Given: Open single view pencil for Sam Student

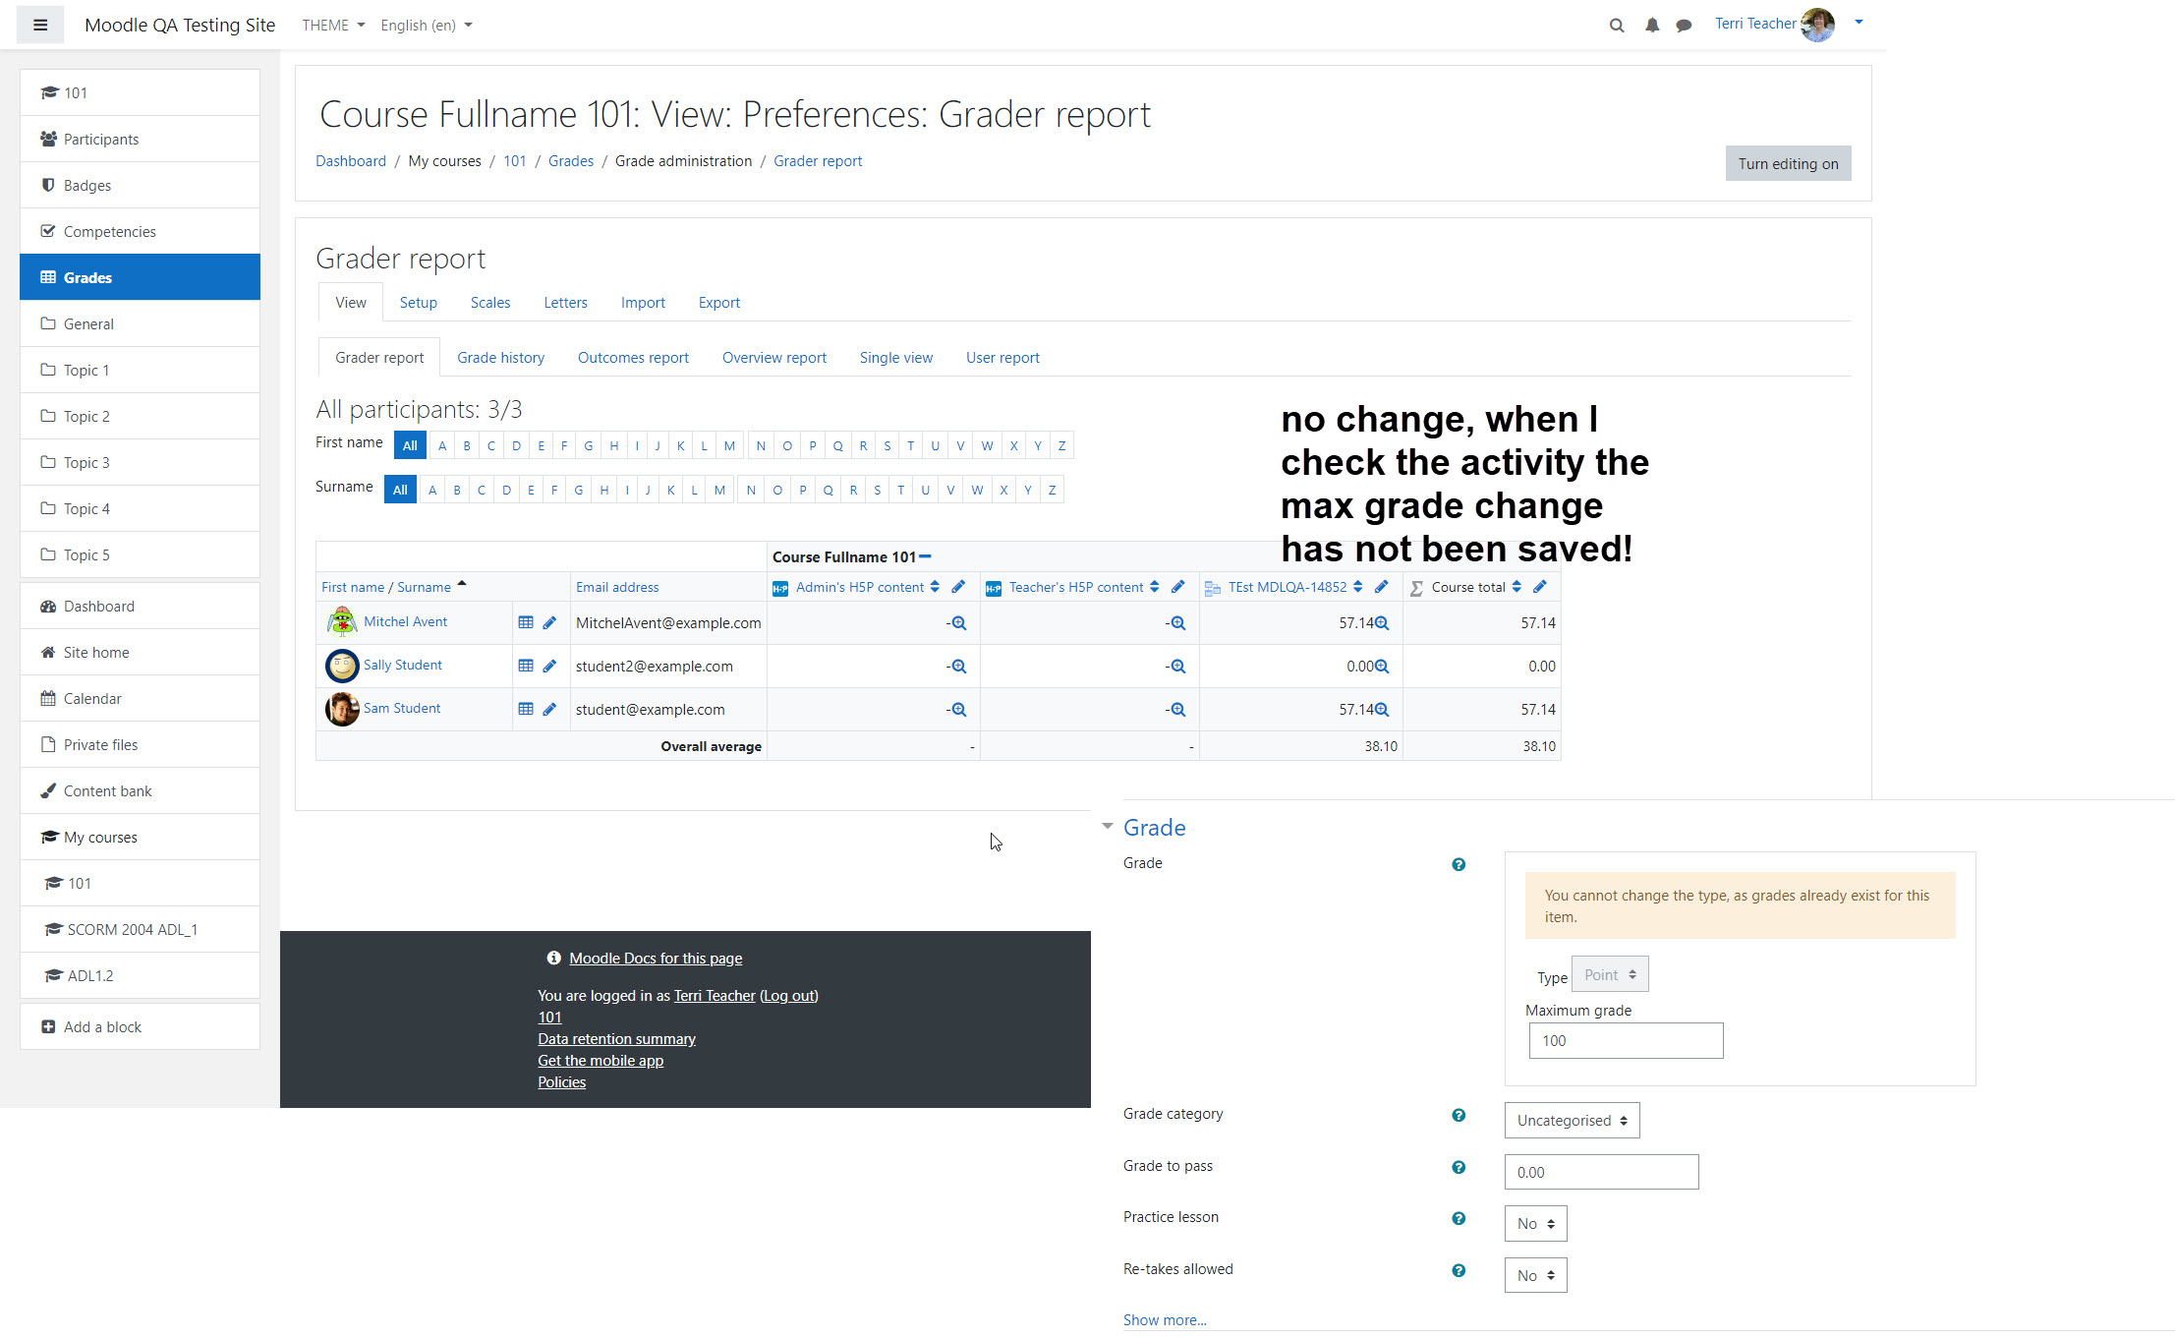Looking at the screenshot, I should [x=549, y=709].
